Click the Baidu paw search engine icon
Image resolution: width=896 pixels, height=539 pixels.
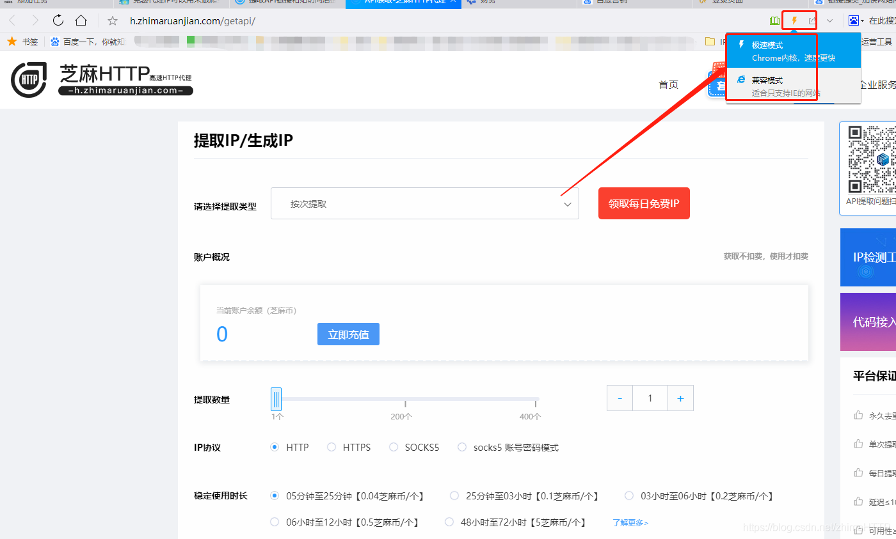click(853, 20)
